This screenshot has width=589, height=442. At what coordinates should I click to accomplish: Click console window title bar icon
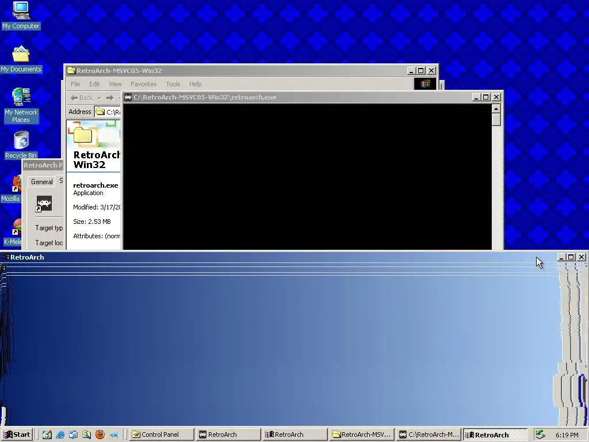coord(128,97)
